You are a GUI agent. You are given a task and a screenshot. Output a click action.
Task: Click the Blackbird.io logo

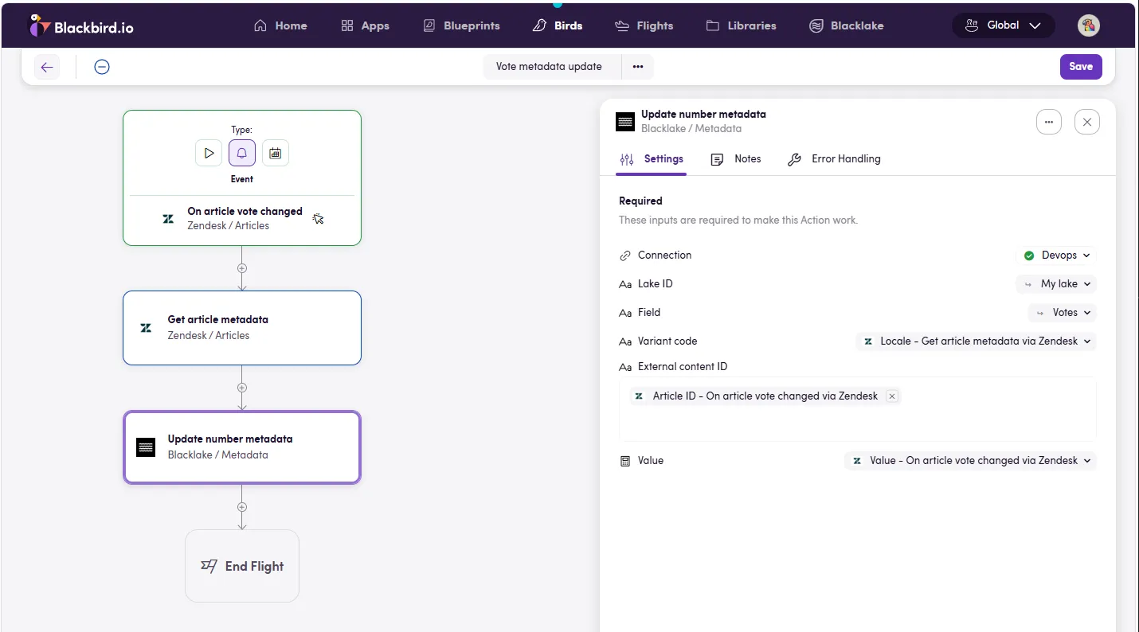(81, 25)
